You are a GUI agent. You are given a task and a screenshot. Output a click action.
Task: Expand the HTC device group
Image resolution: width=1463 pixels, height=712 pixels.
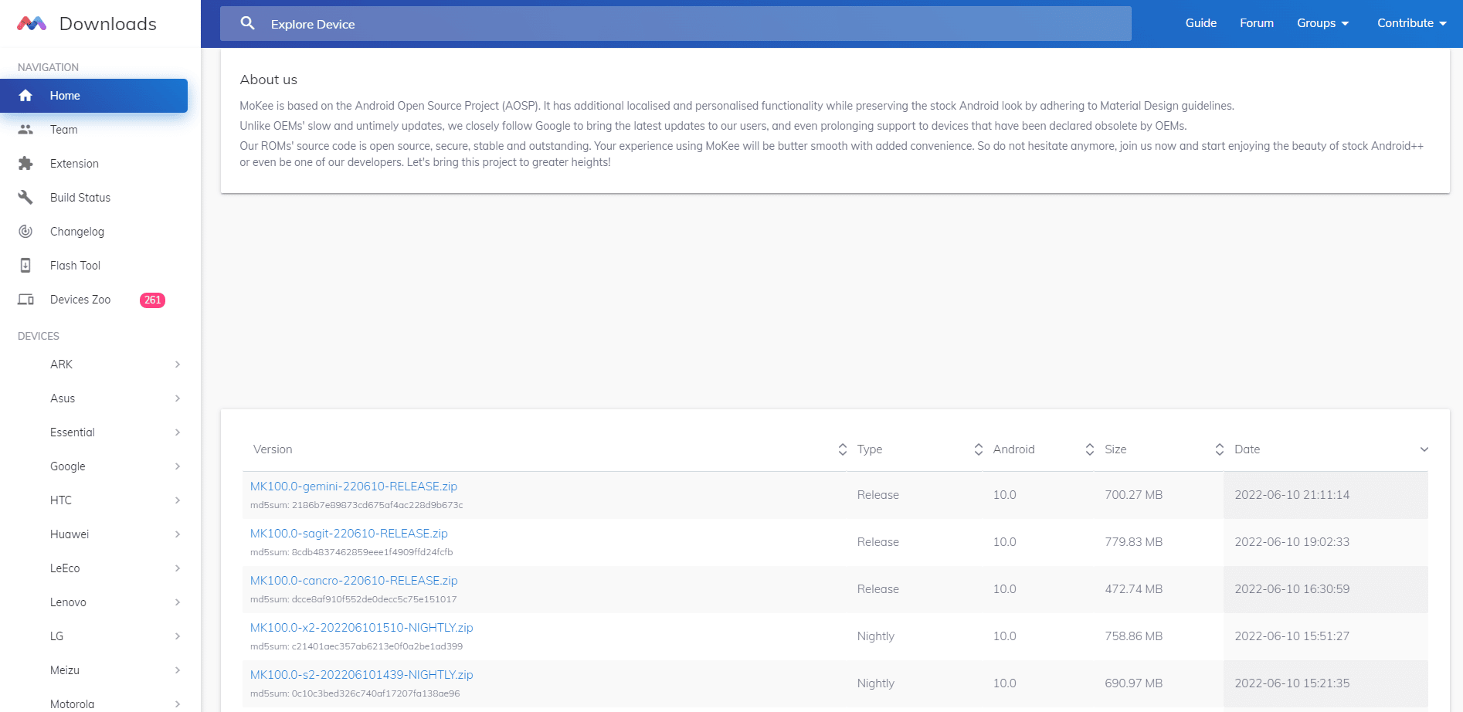coord(178,500)
